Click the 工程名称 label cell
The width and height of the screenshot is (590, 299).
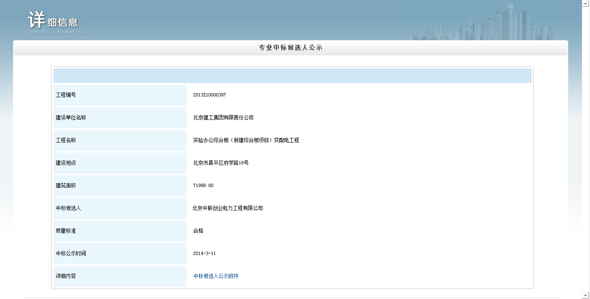120,140
